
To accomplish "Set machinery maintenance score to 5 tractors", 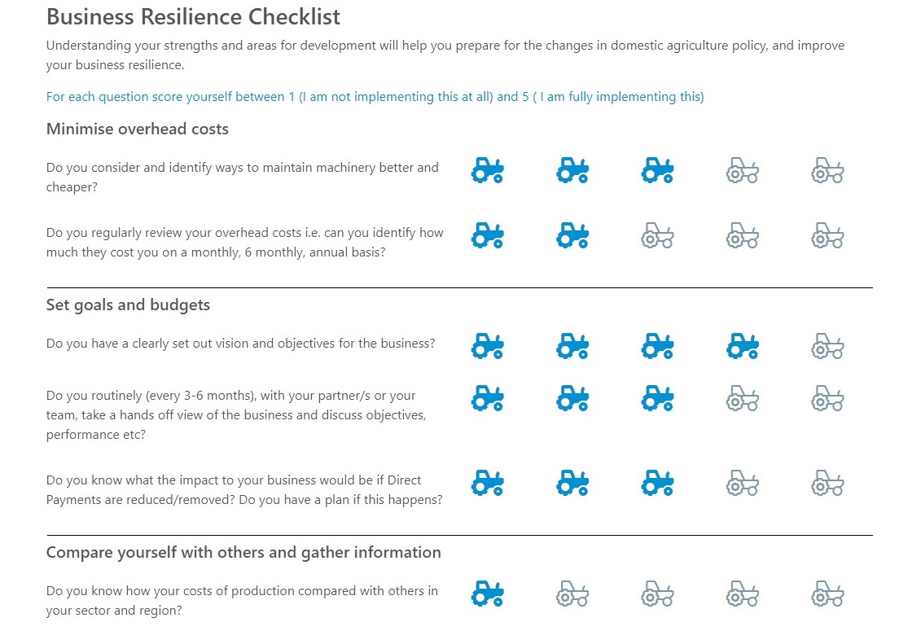I will tap(827, 171).
